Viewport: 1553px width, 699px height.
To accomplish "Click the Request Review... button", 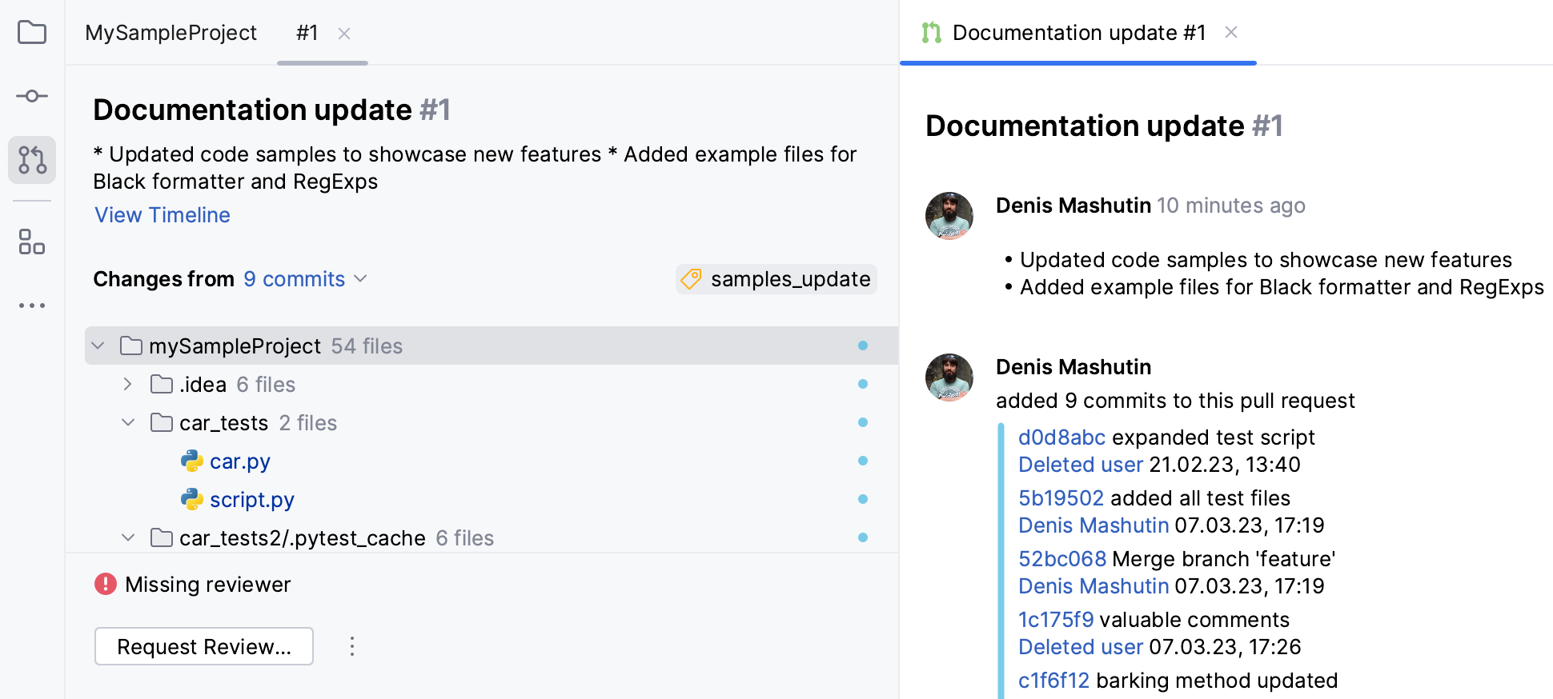I will (204, 646).
